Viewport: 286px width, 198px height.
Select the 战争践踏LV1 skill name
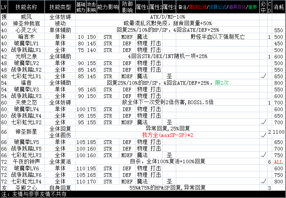tap(26, 50)
